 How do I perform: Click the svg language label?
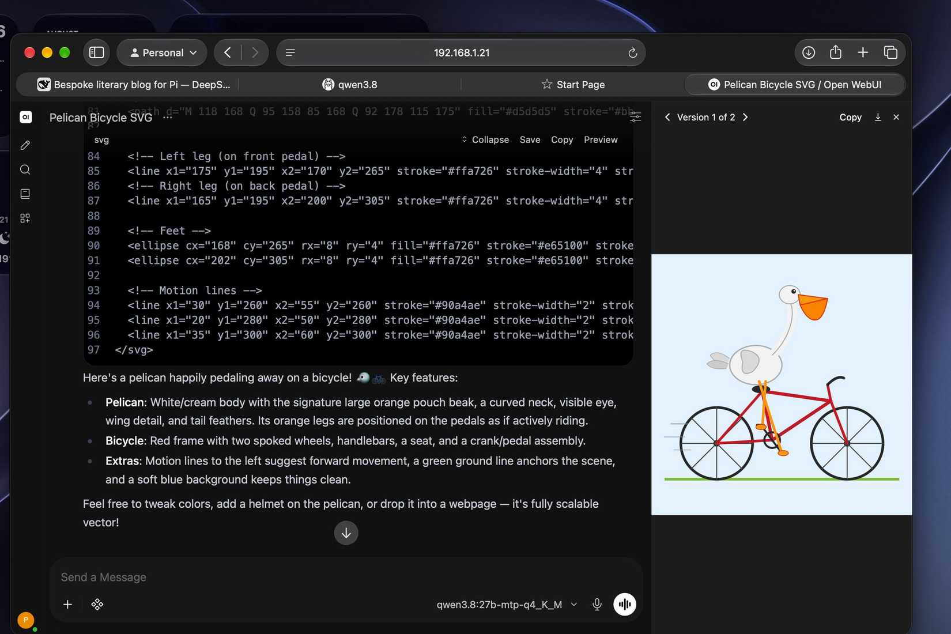click(x=101, y=139)
